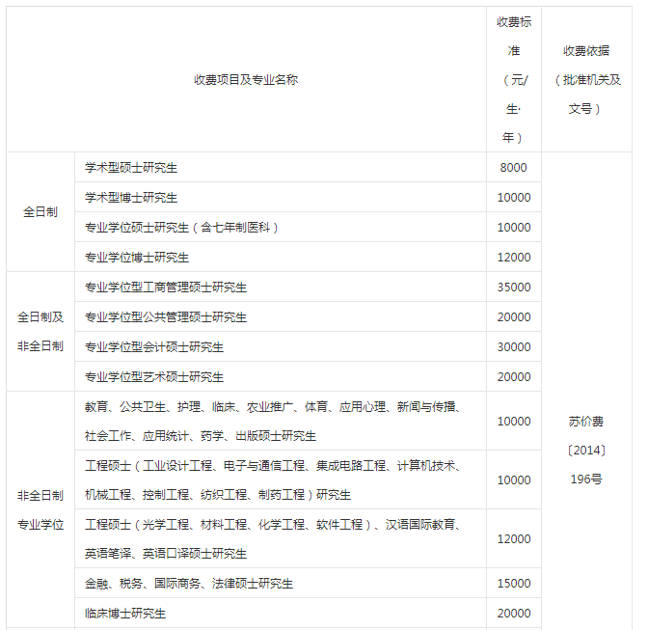Viewport: 648px width, 630px height.
Task: Click the fee value 8000
Action: click(514, 168)
